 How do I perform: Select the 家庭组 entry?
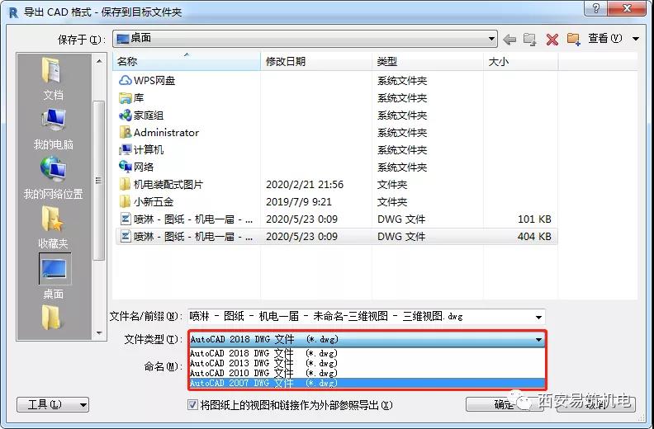[141, 115]
